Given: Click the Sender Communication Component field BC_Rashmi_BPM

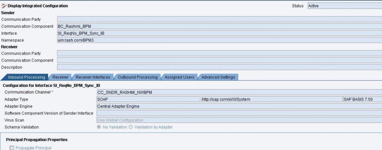Looking at the screenshot, I should pos(219,26).
